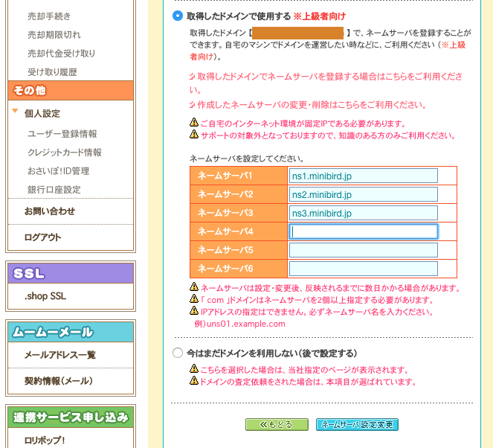Click ネームサーバ3 input field
Screen dimensions: 493x448
pos(363,213)
